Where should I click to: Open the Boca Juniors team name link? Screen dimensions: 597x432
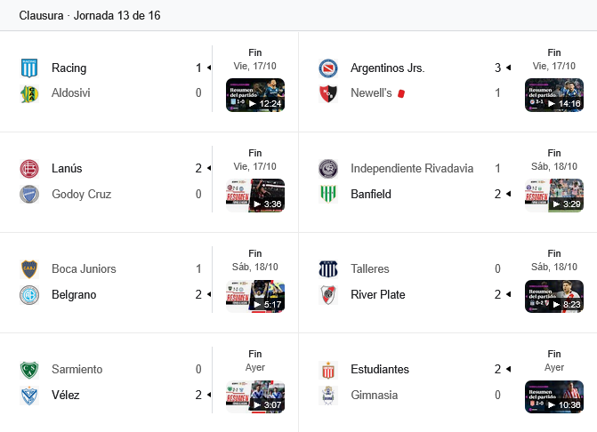pyautogui.click(x=84, y=269)
